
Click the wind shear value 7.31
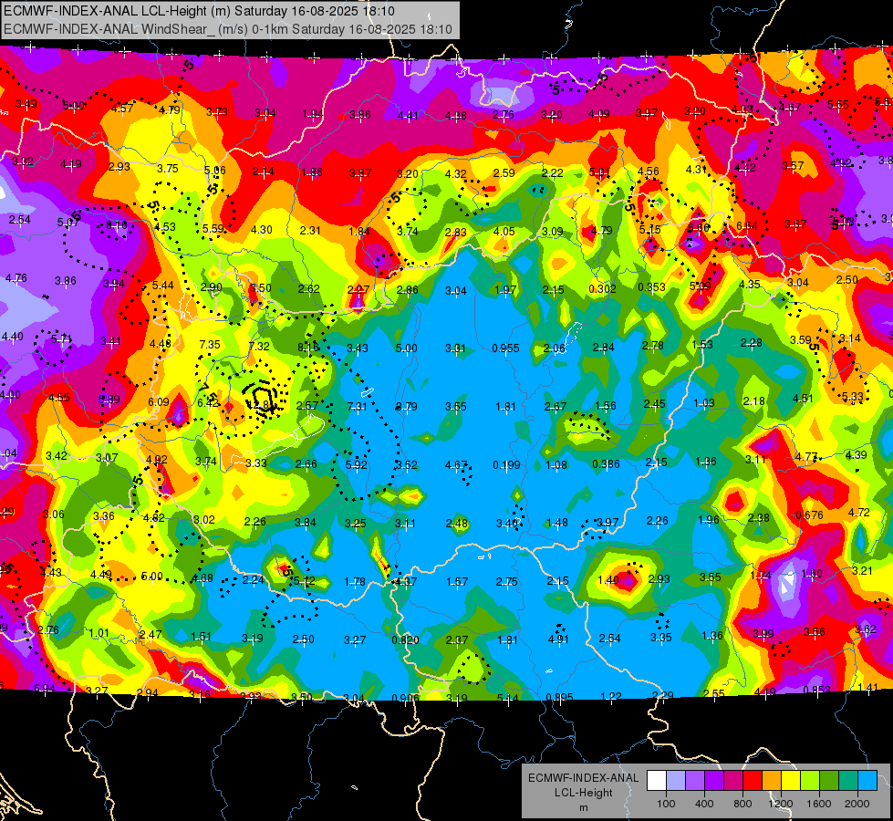(x=358, y=407)
